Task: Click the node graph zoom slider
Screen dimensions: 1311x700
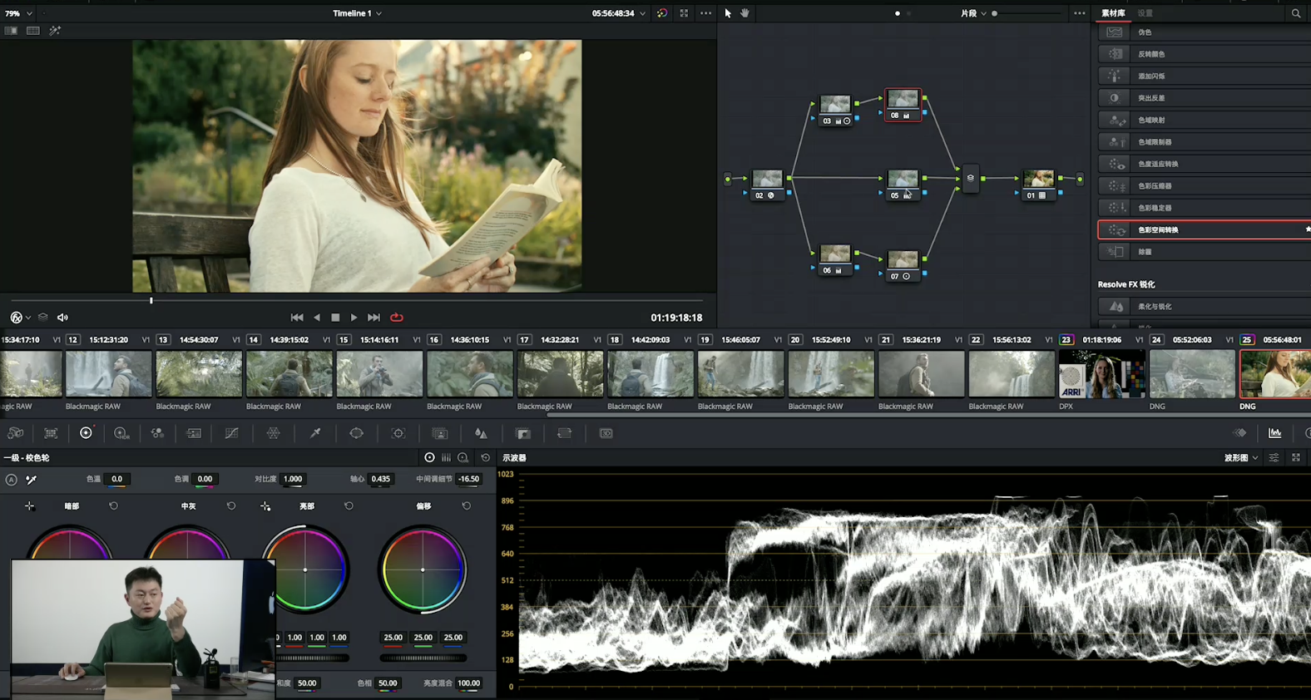Action: tap(1027, 13)
